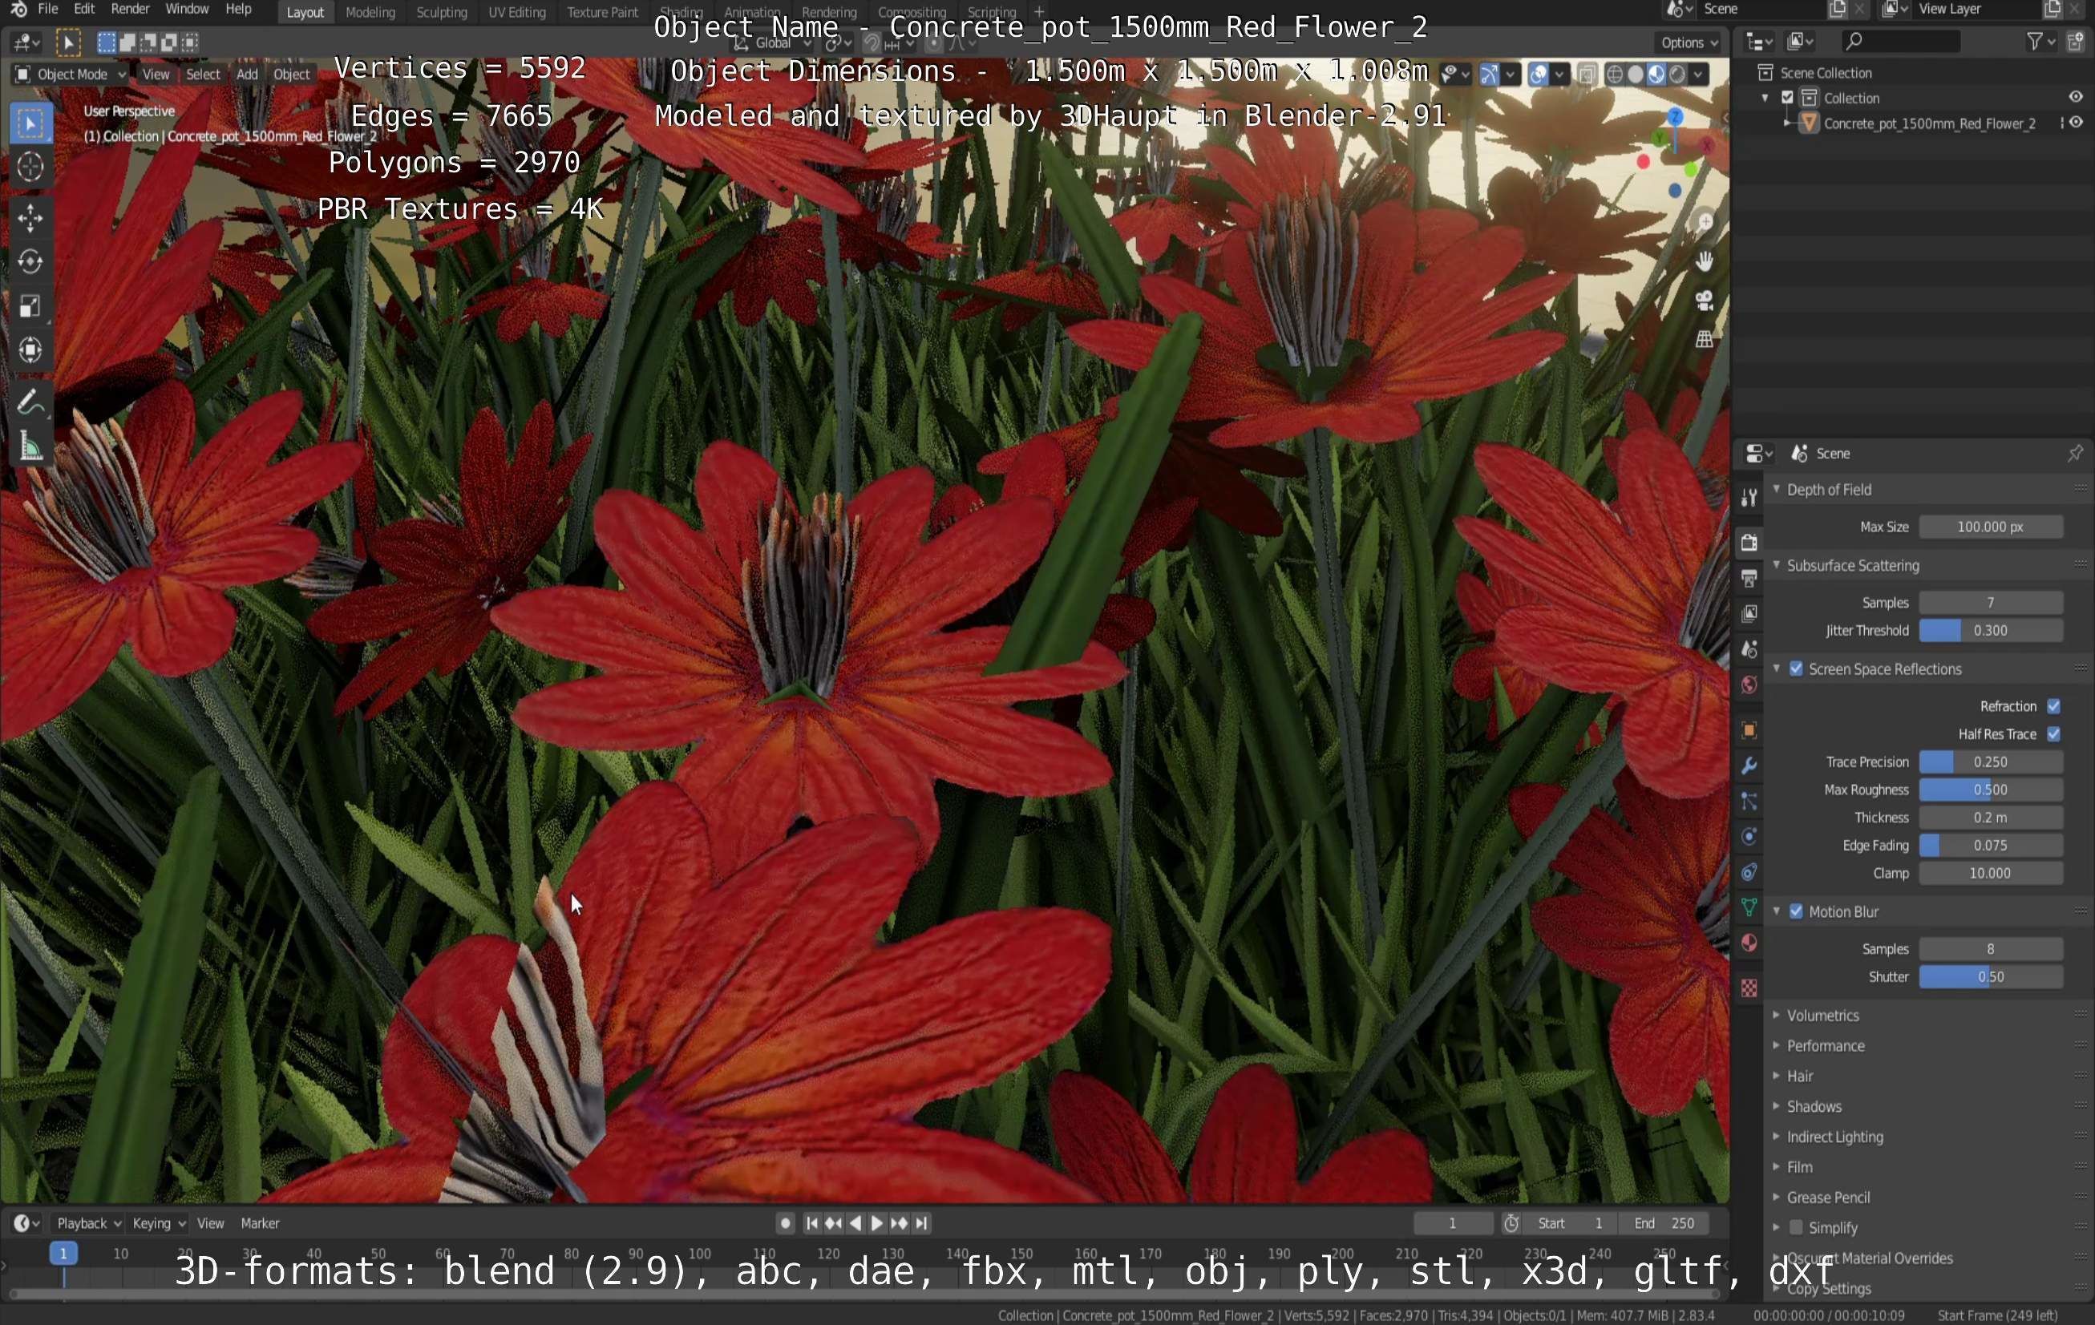Viewport: 2095px width, 1325px height.
Task: Hide Concrete_pot_1500mm_Red_Flower_2 in viewport
Action: 2077,123
